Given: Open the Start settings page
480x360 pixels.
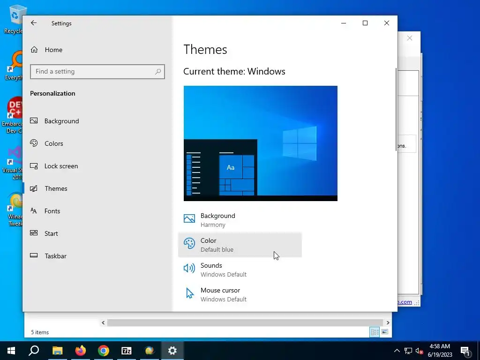Looking at the screenshot, I should tap(97, 233).
